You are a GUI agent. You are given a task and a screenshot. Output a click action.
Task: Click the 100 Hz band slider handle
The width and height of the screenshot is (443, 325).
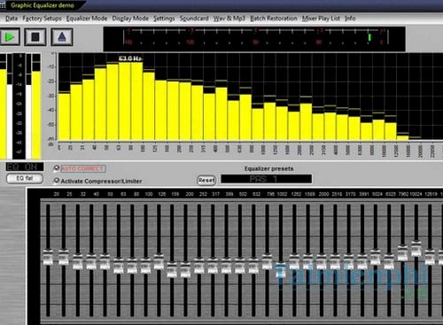(145, 266)
